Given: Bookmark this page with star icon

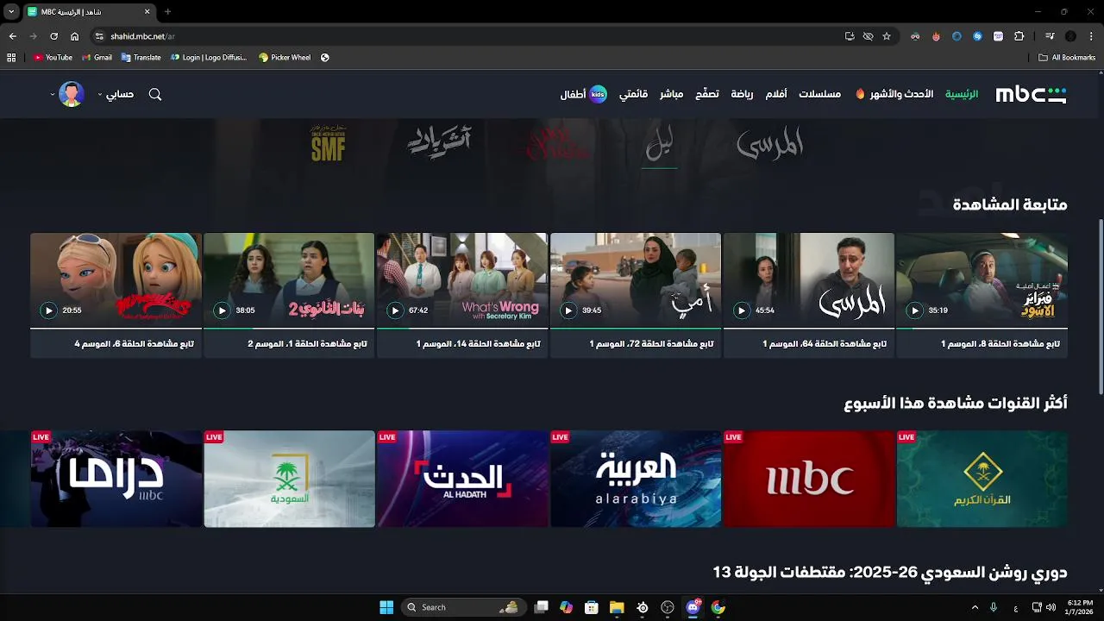Looking at the screenshot, I should (887, 36).
